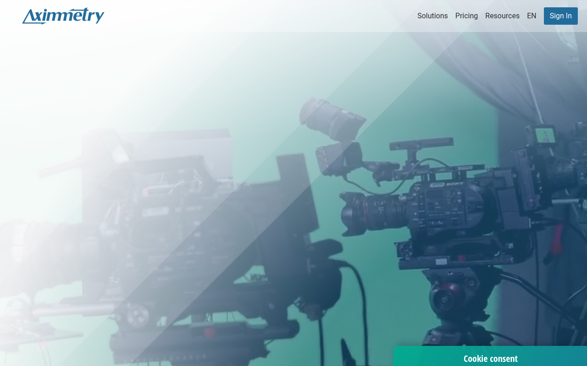
Task: Click the Cookie consent banner heading
Action: click(490, 359)
